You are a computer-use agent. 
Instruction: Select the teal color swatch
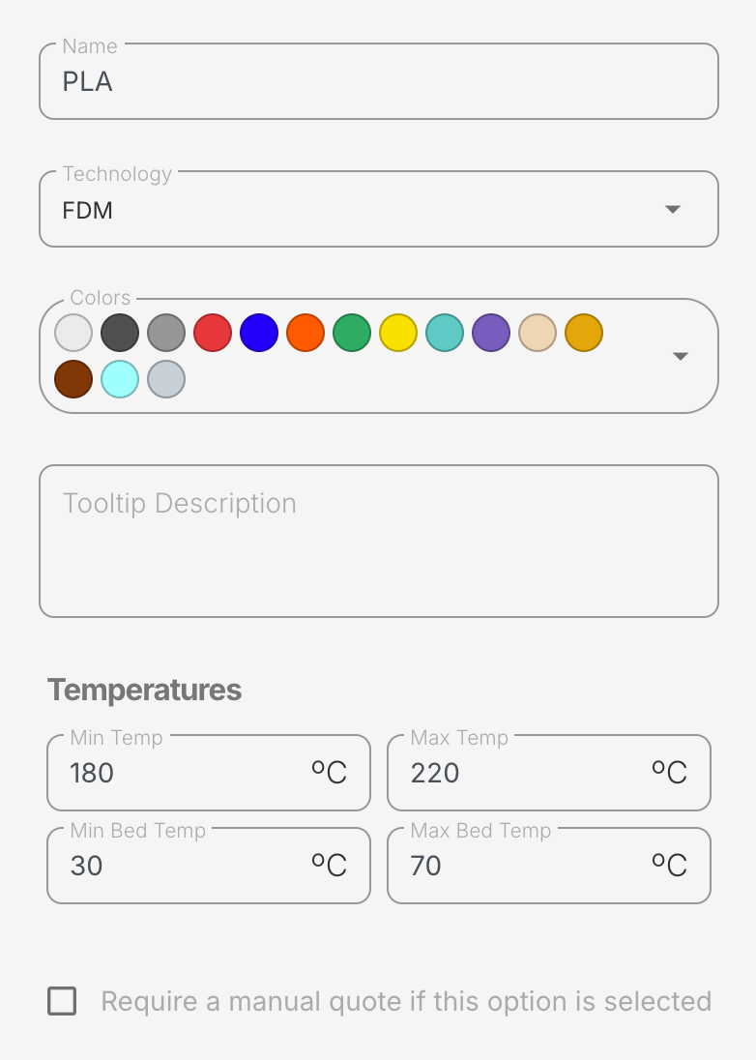[x=445, y=333]
